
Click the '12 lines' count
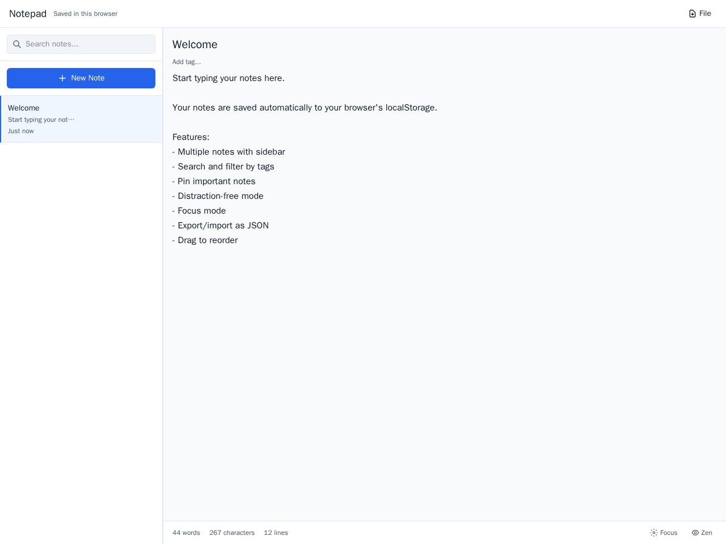[276, 533]
